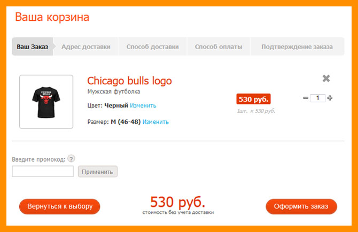Increase quantity with plus icon

330,98
